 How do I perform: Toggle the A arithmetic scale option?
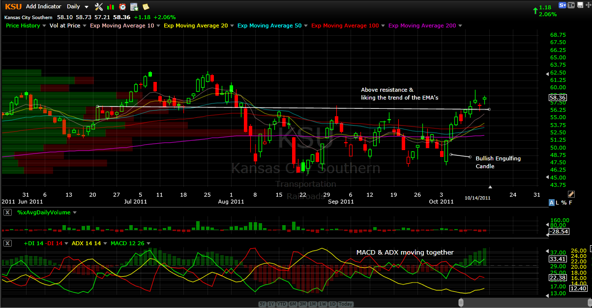(552, 203)
